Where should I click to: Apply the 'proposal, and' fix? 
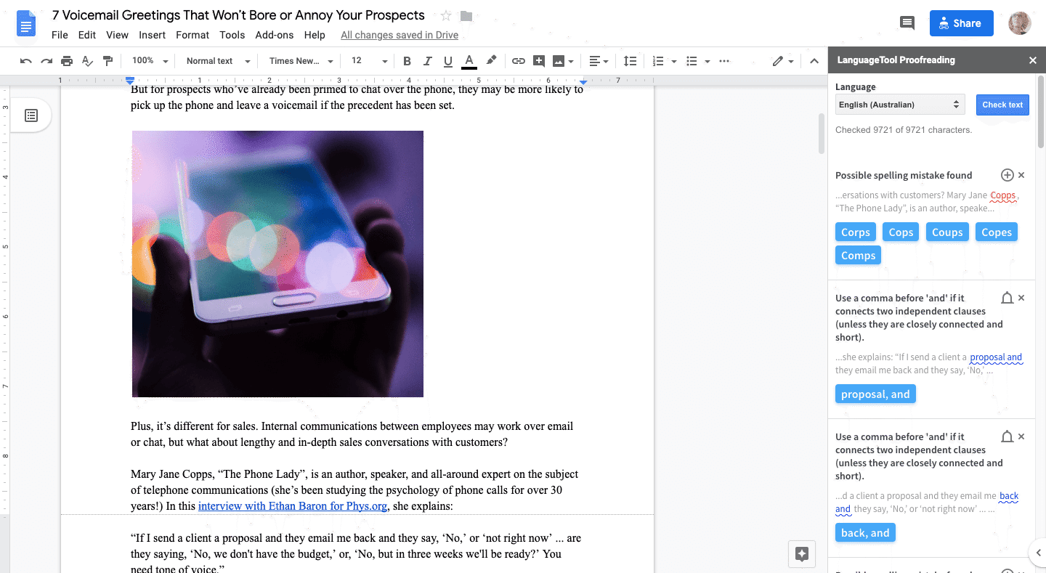pyautogui.click(x=875, y=394)
